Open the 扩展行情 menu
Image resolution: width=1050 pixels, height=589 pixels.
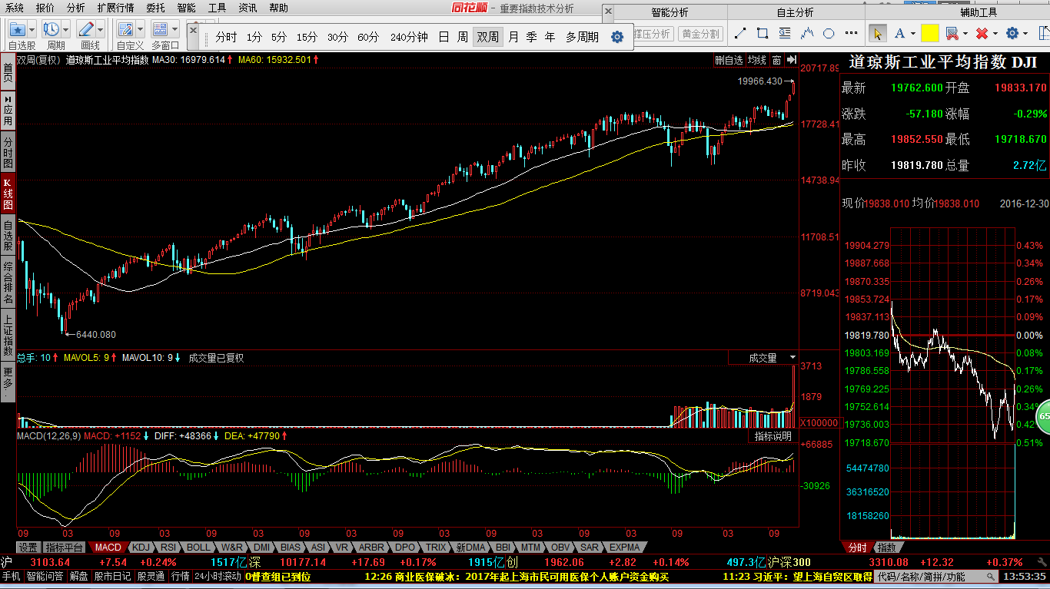click(115, 8)
